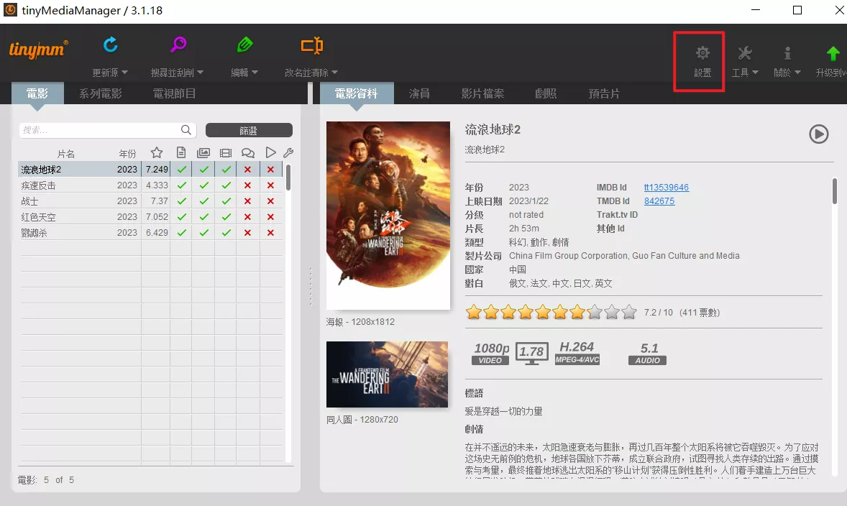Sort by subtitles speech bubble column icon
Viewport: 847px width, 506px height.
(248, 153)
